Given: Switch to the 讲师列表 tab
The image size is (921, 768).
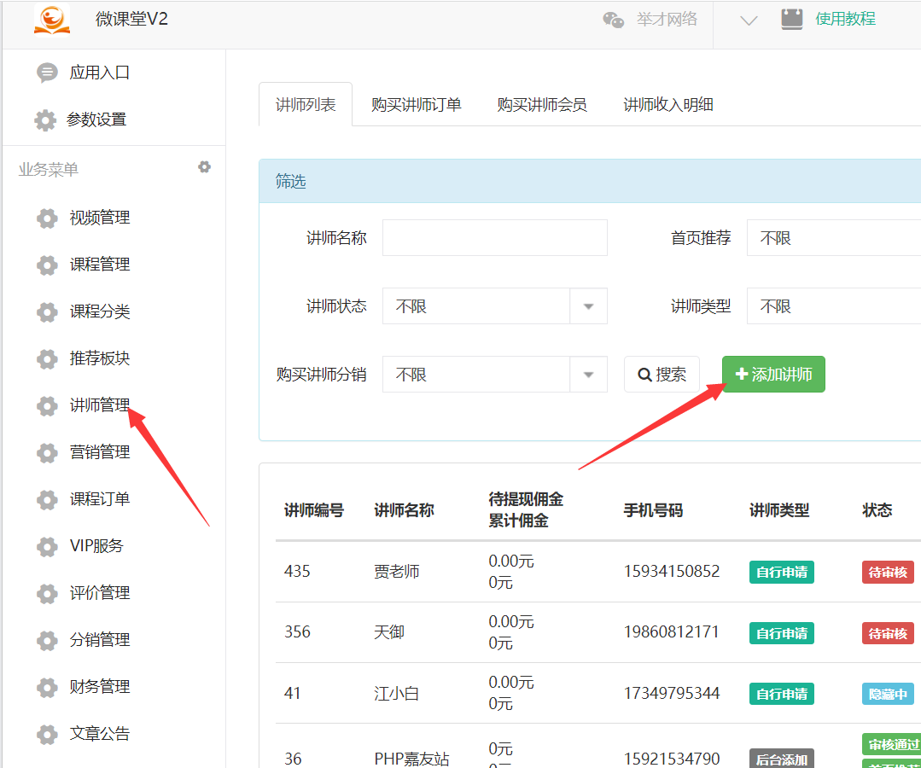Looking at the screenshot, I should [306, 104].
